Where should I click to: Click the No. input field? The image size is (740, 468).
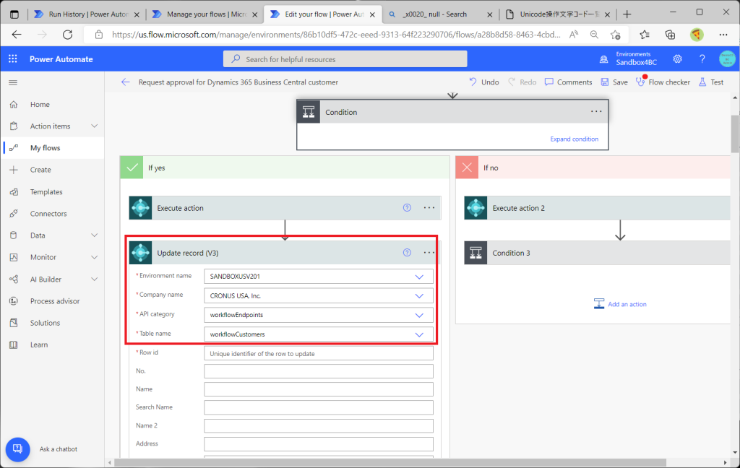[319, 371]
